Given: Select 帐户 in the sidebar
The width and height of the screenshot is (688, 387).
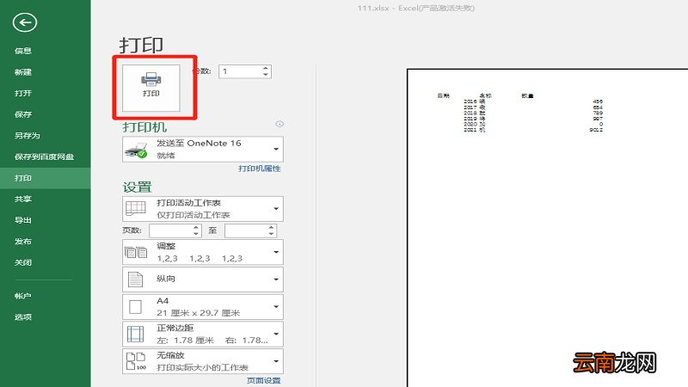Looking at the screenshot, I should pyautogui.click(x=23, y=296).
